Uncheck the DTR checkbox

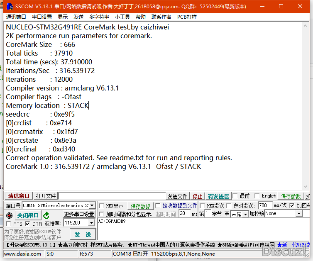pos(27,224)
